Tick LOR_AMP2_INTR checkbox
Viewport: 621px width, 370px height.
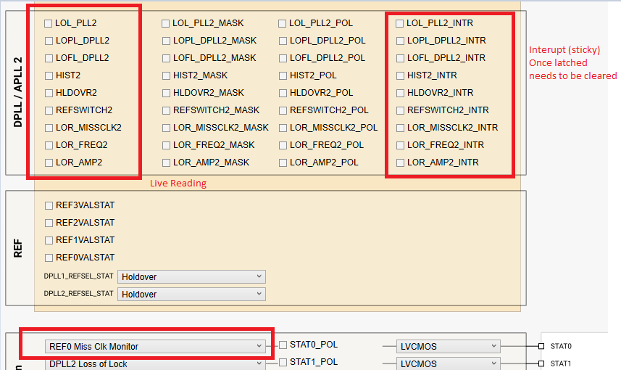[x=400, y=163]
